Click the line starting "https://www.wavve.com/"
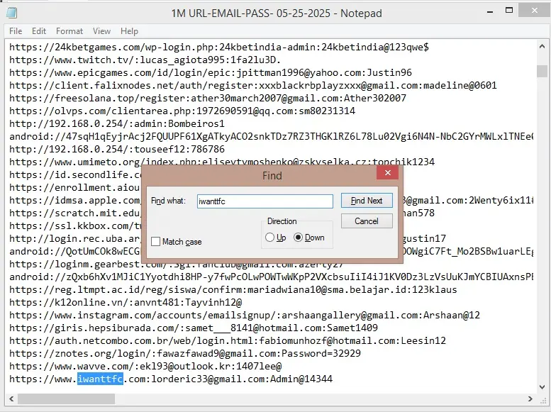 click(x=145, y=367)
